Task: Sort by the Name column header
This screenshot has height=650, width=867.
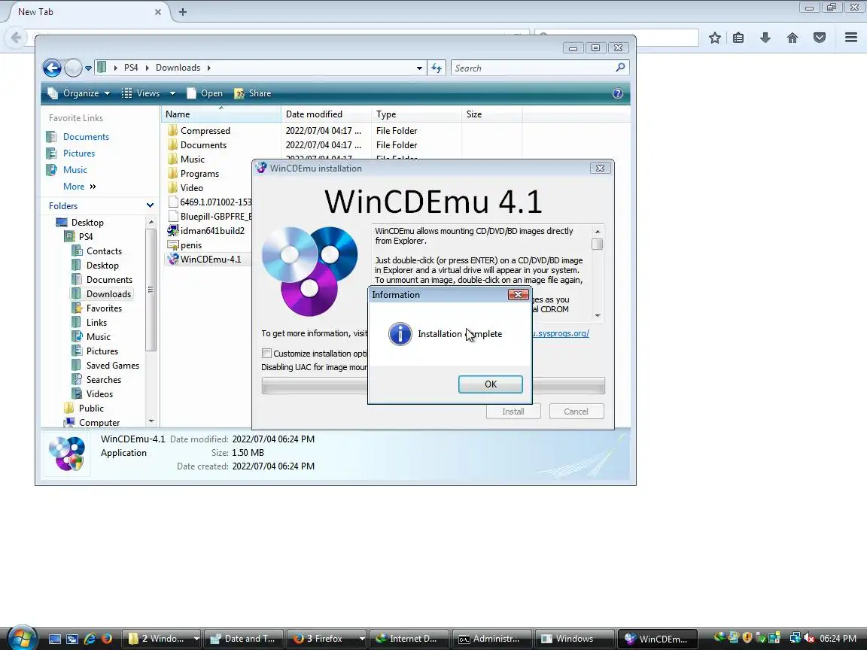Action: point(221,114)
